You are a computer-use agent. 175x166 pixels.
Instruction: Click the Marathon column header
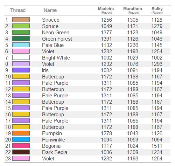pyautogui.click(x=133, y=10)
